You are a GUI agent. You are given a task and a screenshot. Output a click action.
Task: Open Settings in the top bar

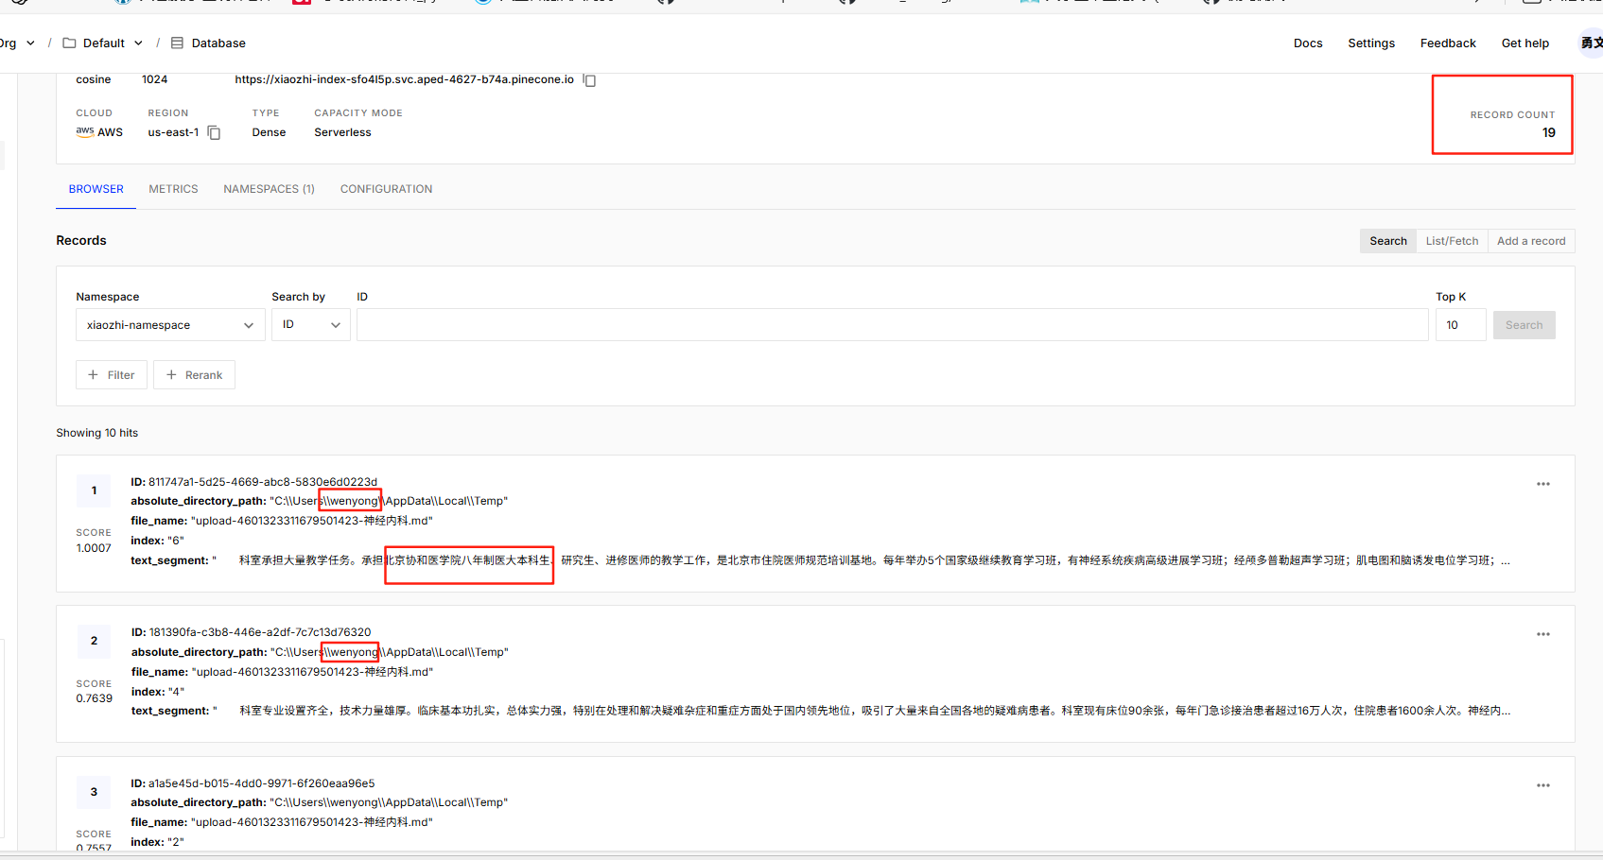click(x=1371, y=43)
